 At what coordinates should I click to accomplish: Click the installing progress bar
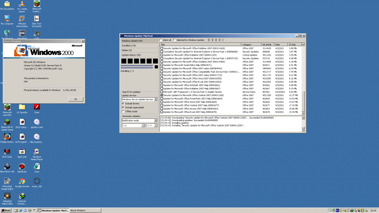tap(137, 67)
